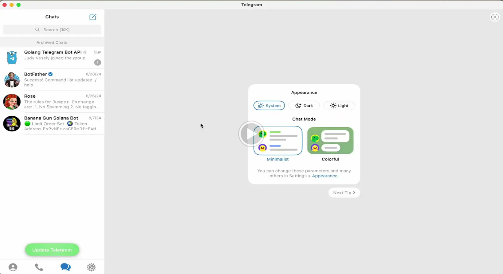The height and width of the screenshot is (274, 503).
Task: Open the Rose chat name
Action: [30, 96]
